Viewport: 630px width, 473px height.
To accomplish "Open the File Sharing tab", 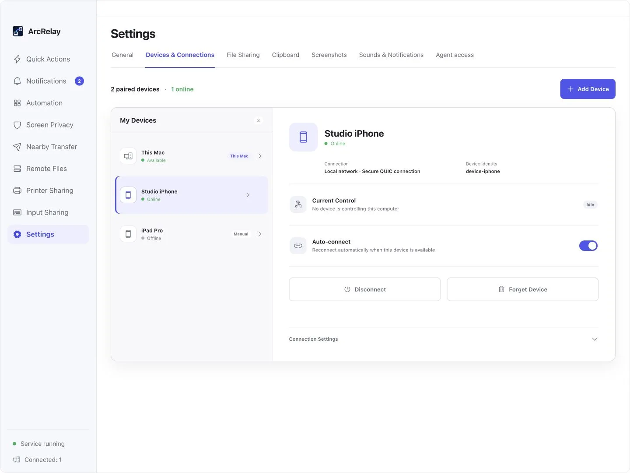I will [243, 55].
